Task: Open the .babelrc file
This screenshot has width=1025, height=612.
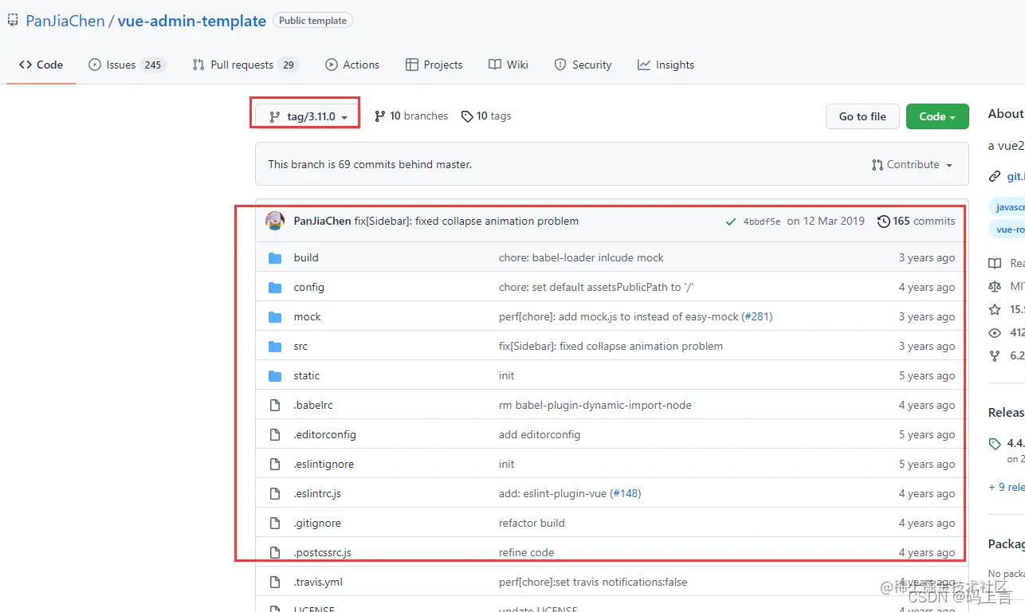Action: 313,405
